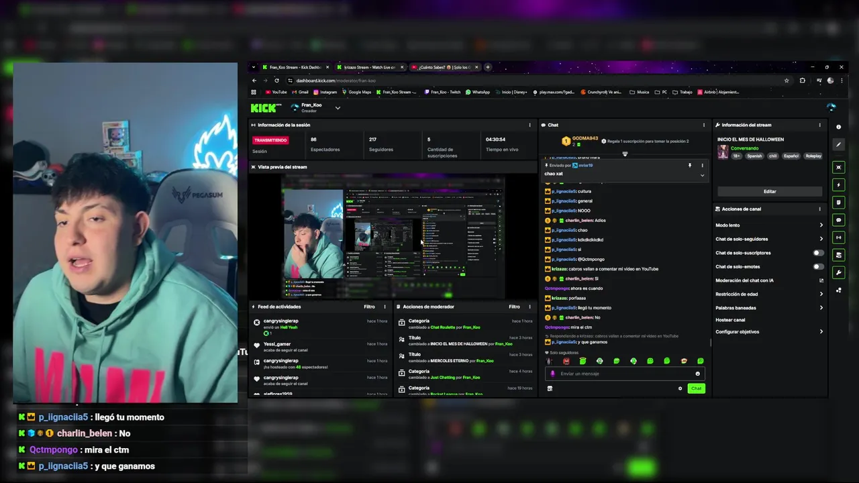Select the pencil edit icon in right sidebar
This screenshot has width=859, height=483.
pyautogui.click(x=838, y=144)
